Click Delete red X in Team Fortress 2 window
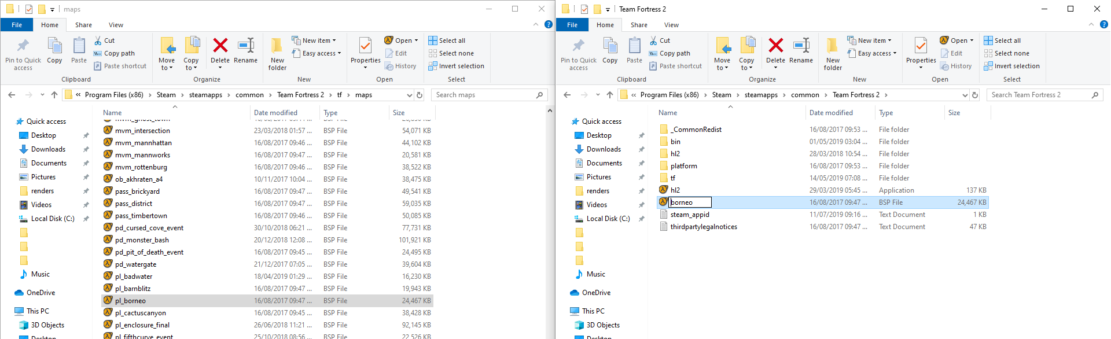This screenshot has width=1111, height=339. [x=775, y=46]
